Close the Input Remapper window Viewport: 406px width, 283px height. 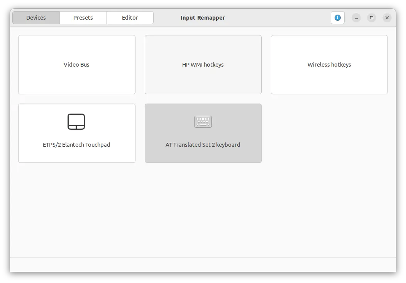coord(387,18)
